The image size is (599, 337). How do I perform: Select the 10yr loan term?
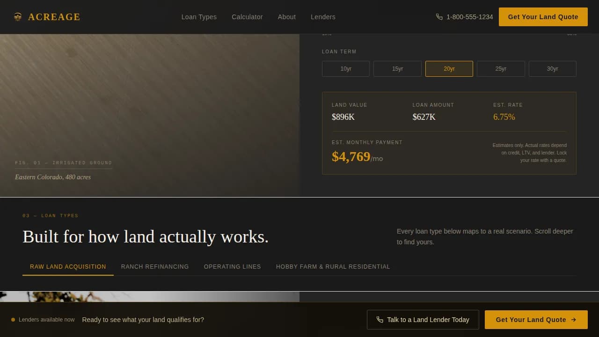coord(346,69)
